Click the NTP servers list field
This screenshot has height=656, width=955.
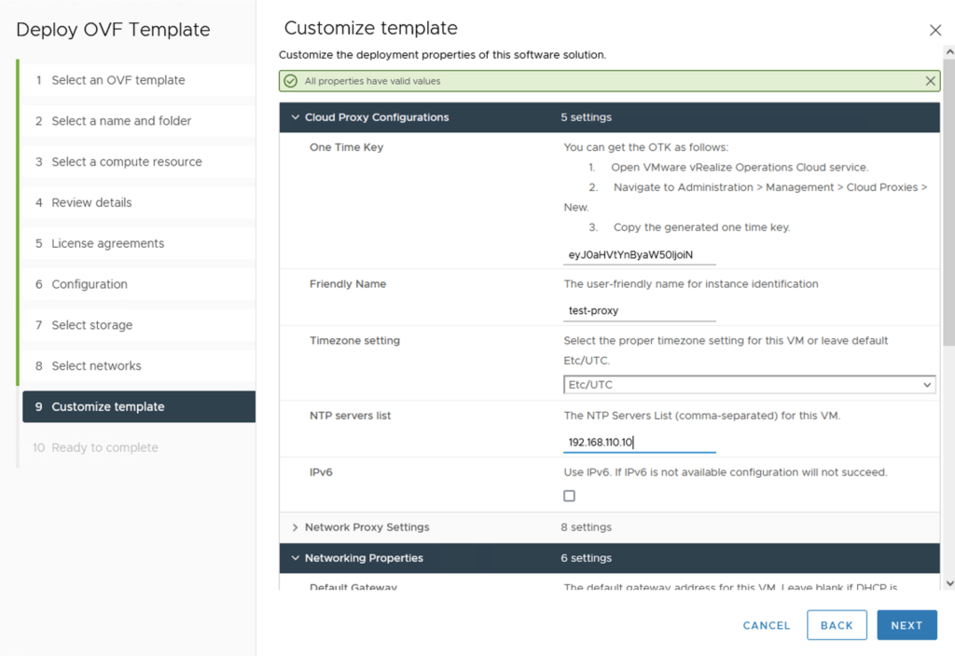640,443
